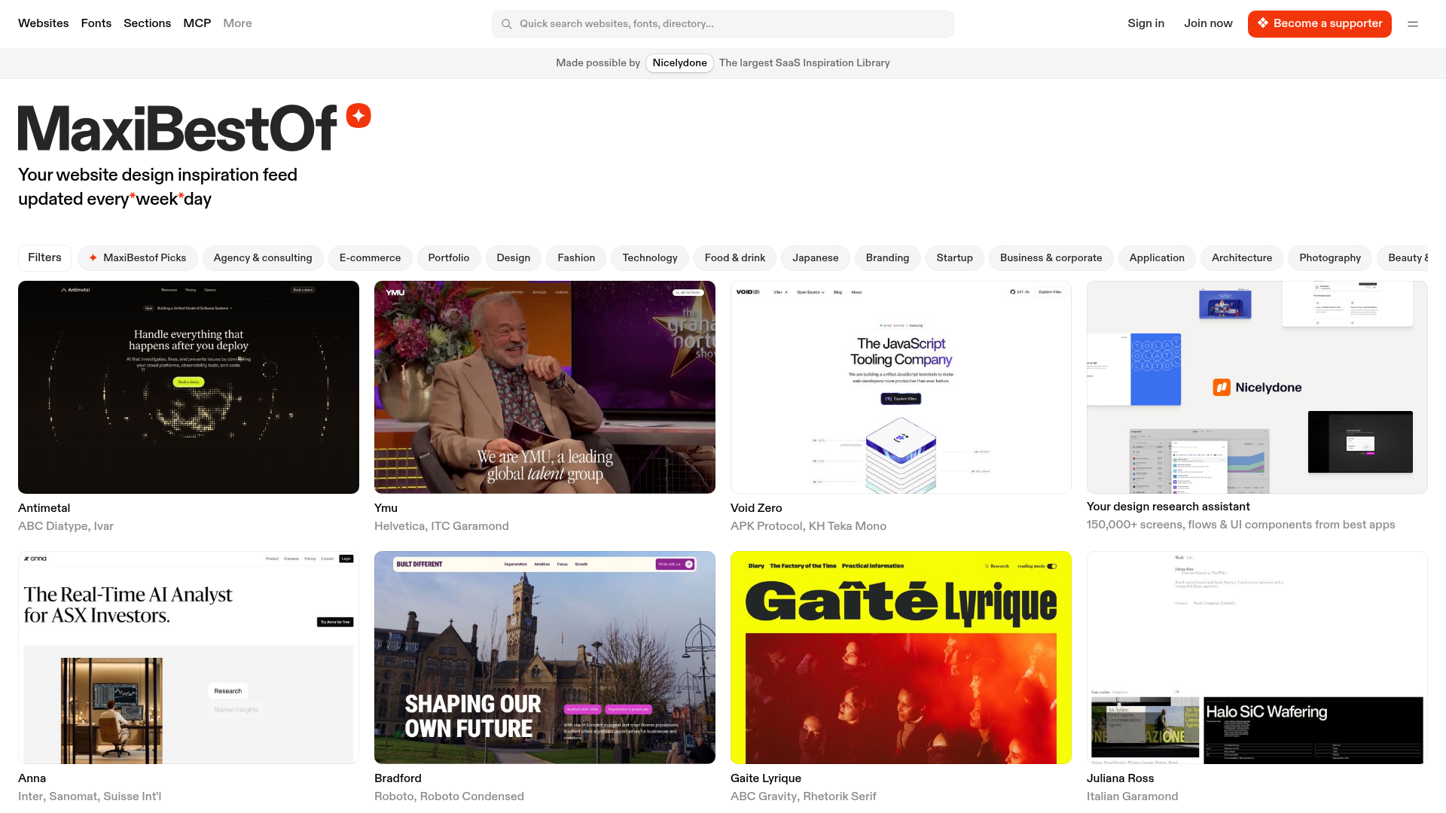Screen dimensions: 1446x813
Task: Select Agency & consulting filter
Action: 263,257
